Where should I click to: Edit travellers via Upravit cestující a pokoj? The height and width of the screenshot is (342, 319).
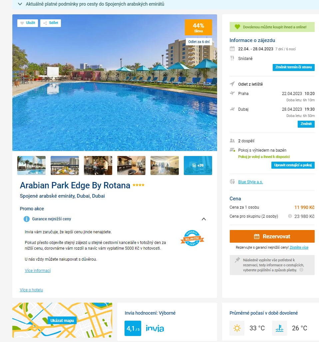[x=293, y=165]
